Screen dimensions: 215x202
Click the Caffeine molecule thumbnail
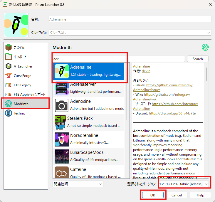pos(62,172)
